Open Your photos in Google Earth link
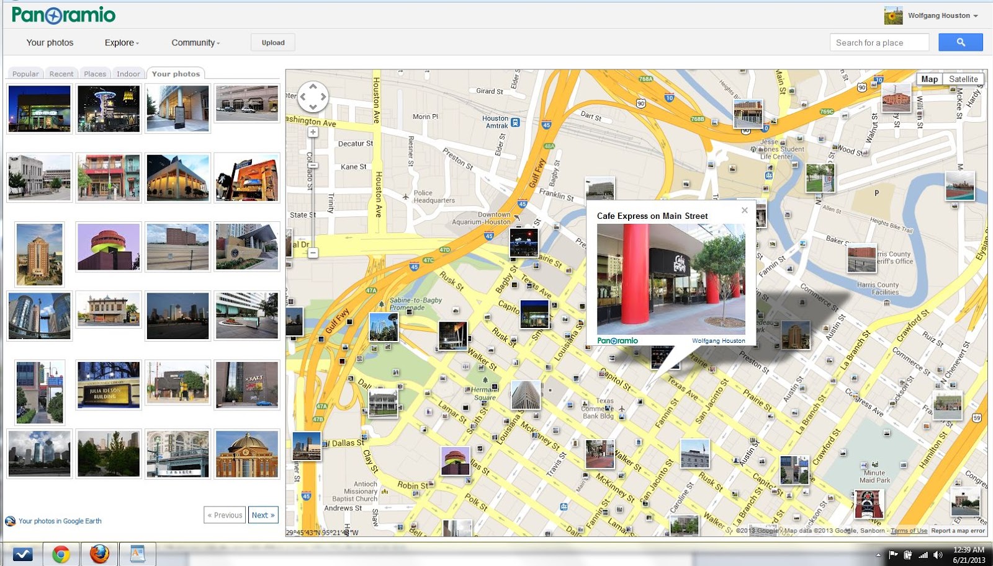The height and width of the screenshot is (566, 993). (x=60, y=521)
